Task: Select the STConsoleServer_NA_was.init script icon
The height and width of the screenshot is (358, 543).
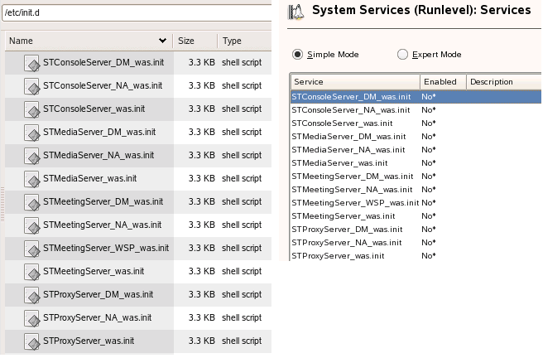Action: (x=32, y=86)
